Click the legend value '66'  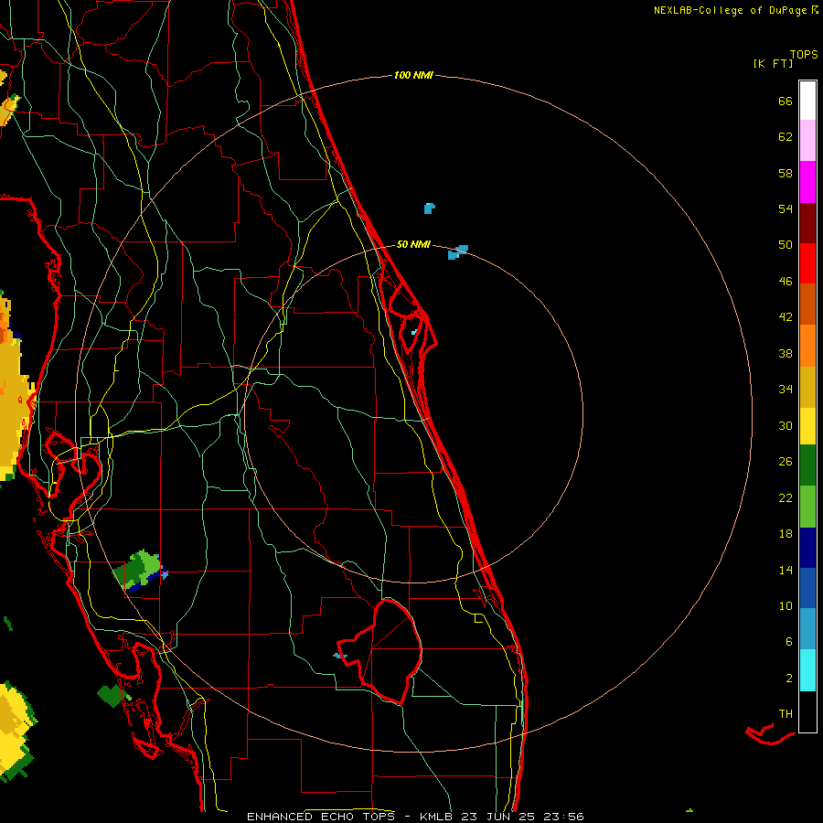[x=786, y=102]
